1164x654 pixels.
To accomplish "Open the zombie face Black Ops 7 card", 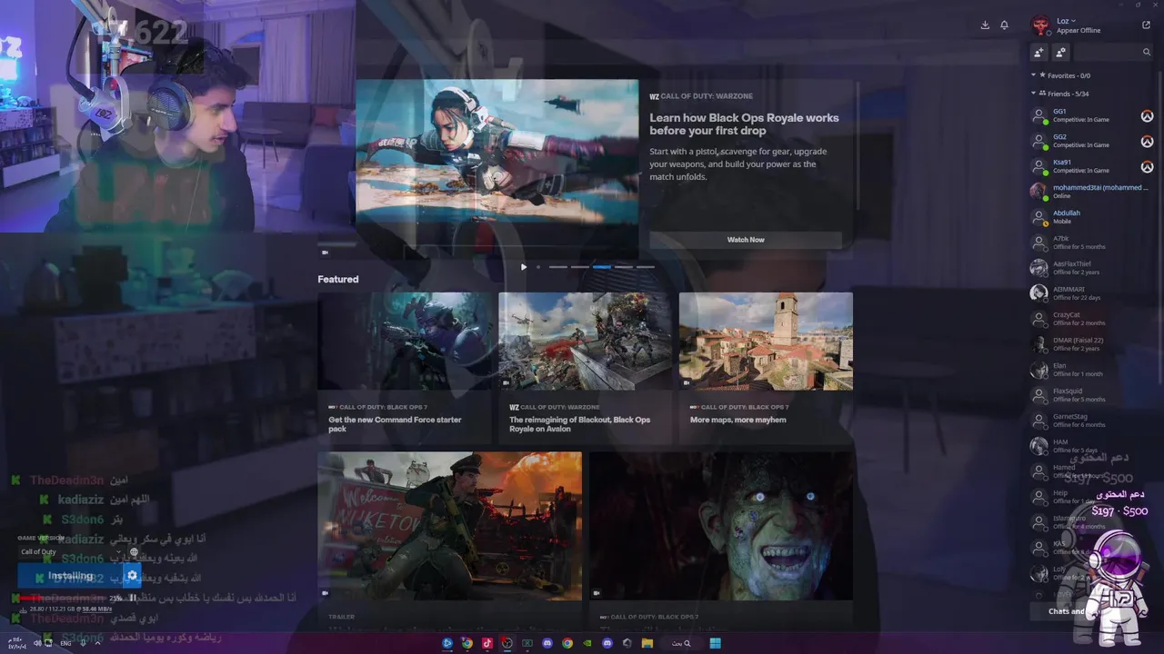I will pos(721,526).
